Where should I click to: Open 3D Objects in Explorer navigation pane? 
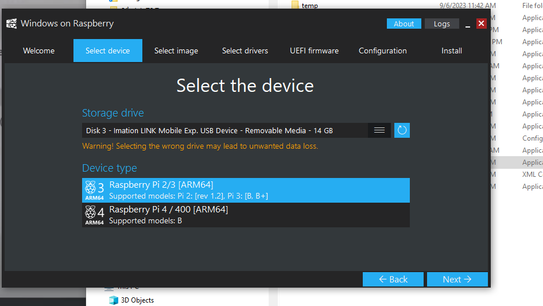coord(137,300)
